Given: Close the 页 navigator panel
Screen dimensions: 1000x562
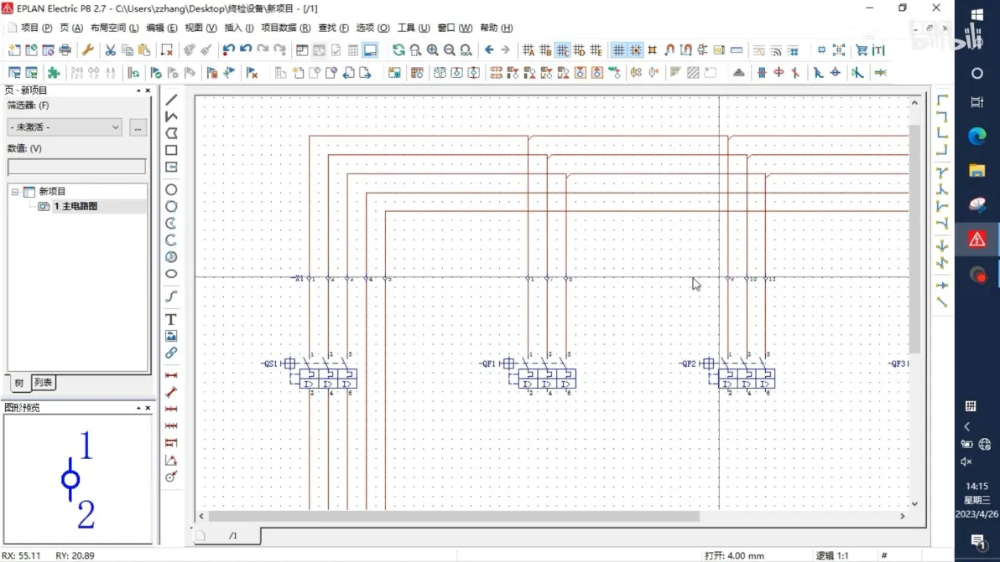Looking at the screenshot, I should click(x=148, y=90).
